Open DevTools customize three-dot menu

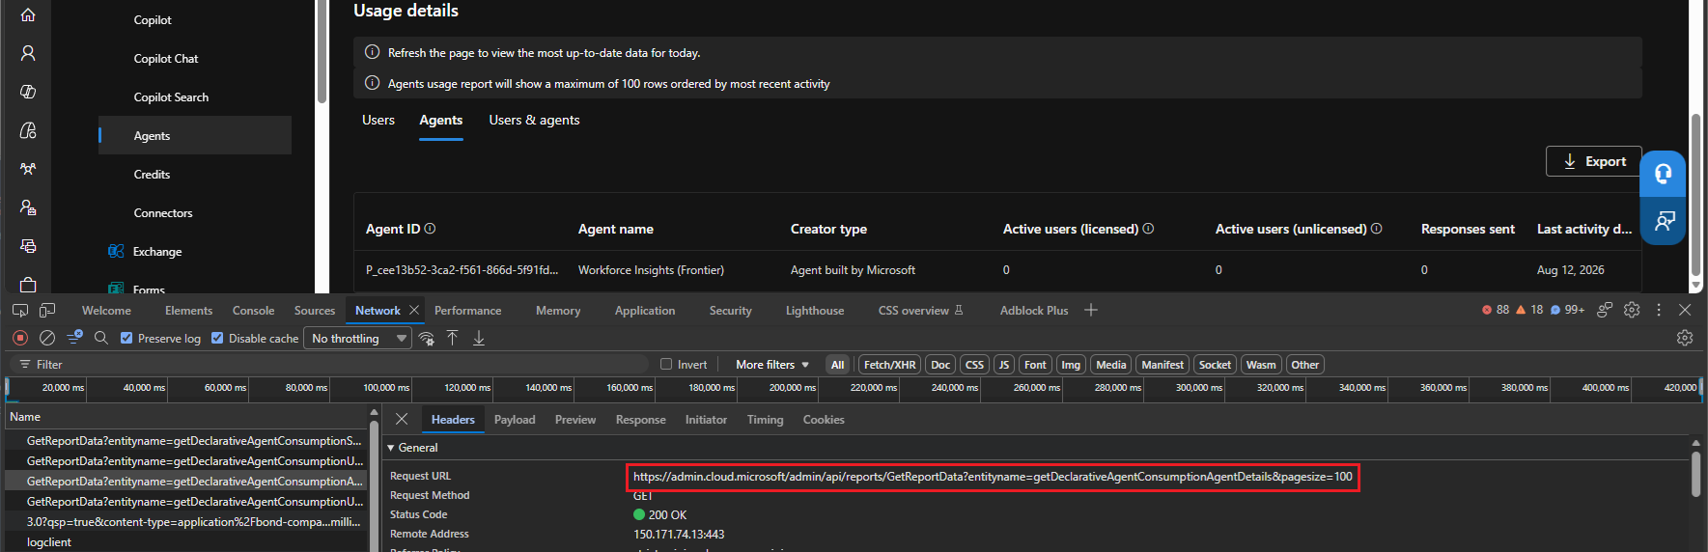[x=1659, y=310]
